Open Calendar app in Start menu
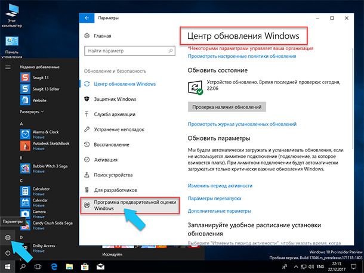The height and width of the screenshot is (273, 364). (x=34, y=202)
